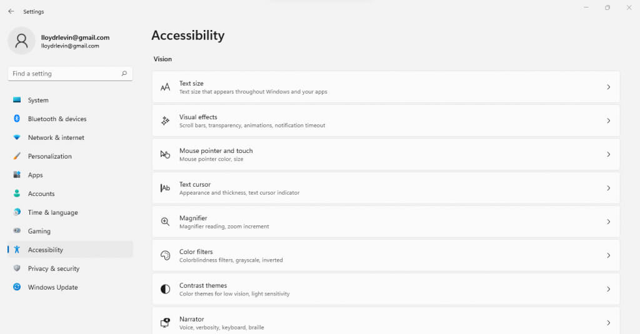640x334 pixels.
Task: Click the Bluetooth & devices sidebar icon
Action: coord(17,119)
